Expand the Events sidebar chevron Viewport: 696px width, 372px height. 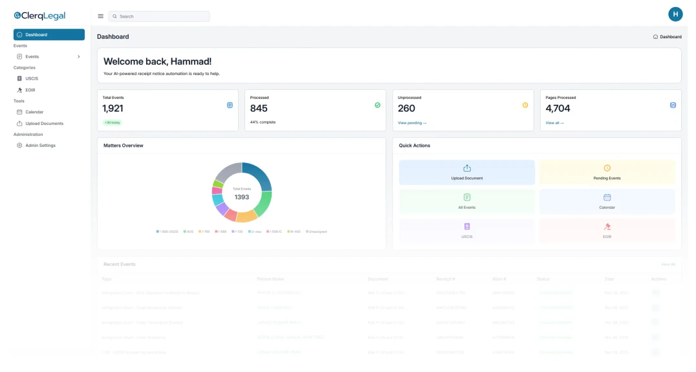[x=79, y=57]
